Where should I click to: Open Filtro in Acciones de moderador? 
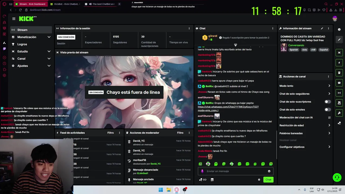pos(180,133)
